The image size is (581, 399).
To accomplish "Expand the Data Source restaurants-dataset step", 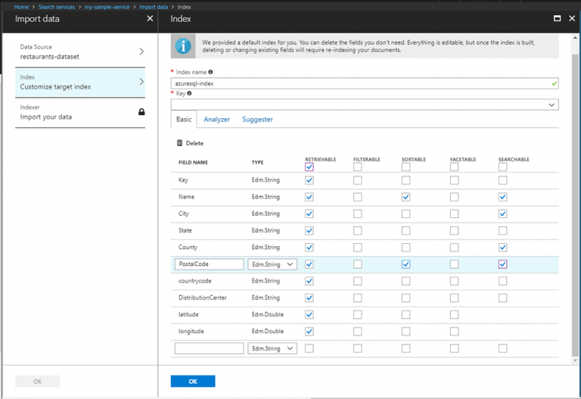I will [141, 51].
